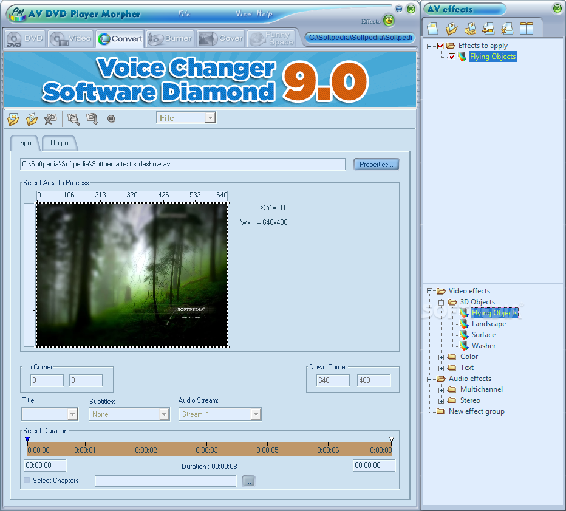Collapse the 3D Objects tree node
The image size is (566, 511).
pos(441,302)
